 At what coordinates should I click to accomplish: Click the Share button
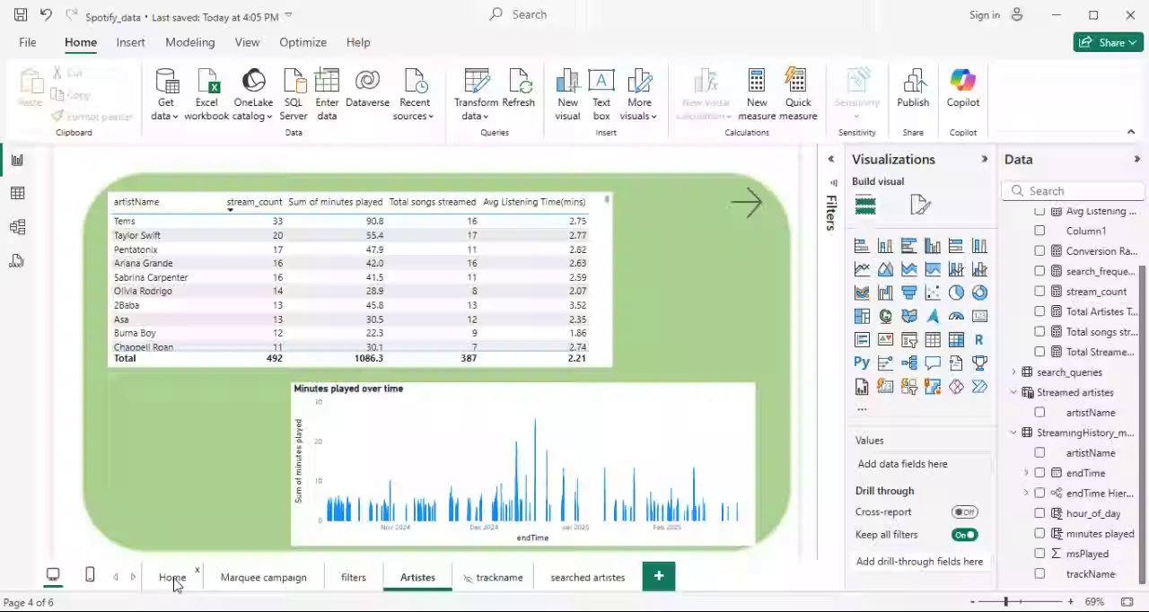pos(1109,42)
